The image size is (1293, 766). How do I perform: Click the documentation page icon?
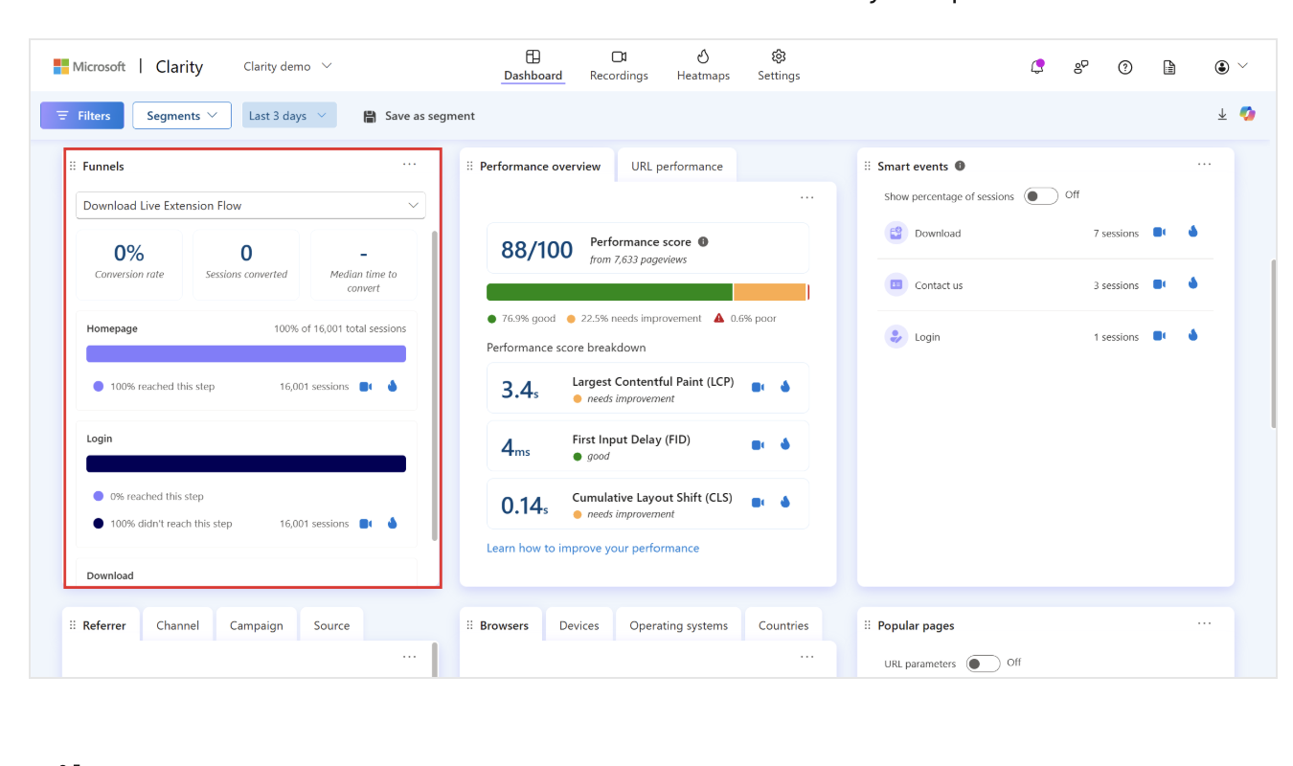(x=1168, y=66)
